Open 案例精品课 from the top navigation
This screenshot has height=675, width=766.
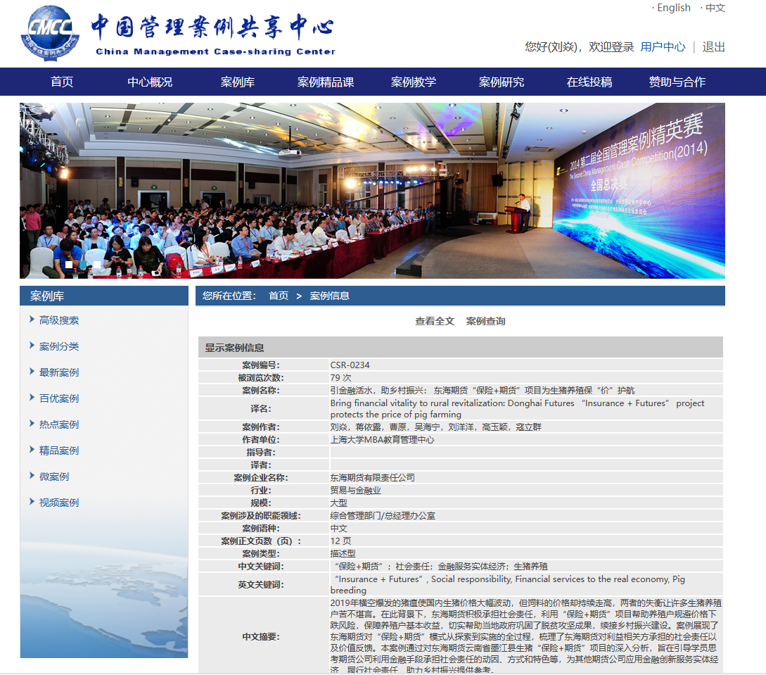pos(326,82)
